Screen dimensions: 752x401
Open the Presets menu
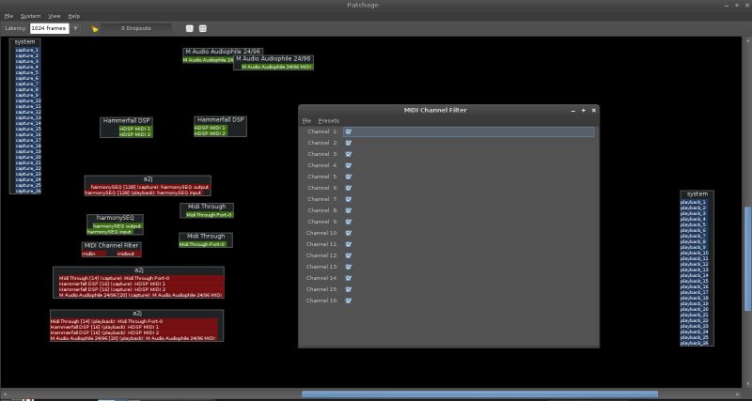(328, 121)
